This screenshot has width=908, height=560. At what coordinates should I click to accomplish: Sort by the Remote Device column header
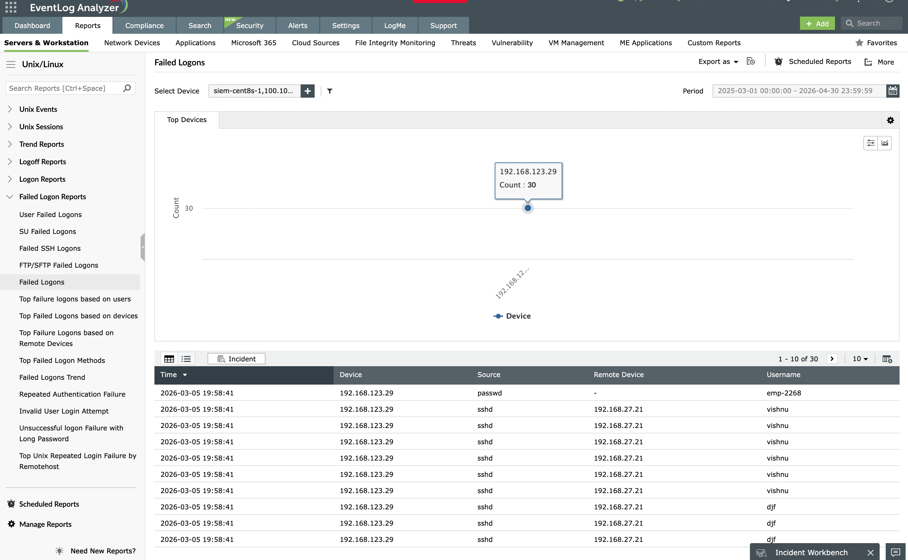coord(618,375)
